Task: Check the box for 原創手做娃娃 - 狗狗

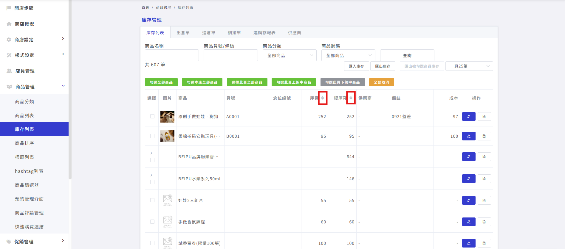Action: tap(152, 116)
